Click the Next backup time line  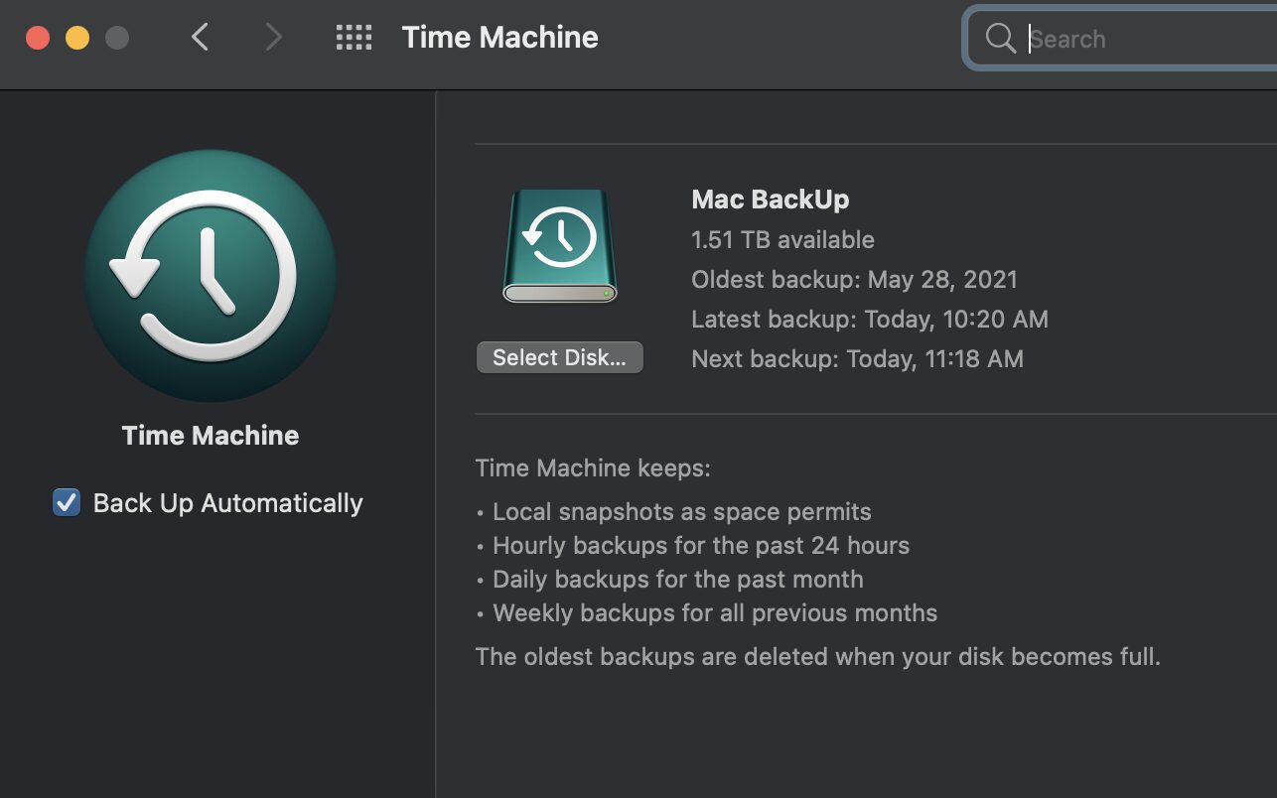click(857, 359)
